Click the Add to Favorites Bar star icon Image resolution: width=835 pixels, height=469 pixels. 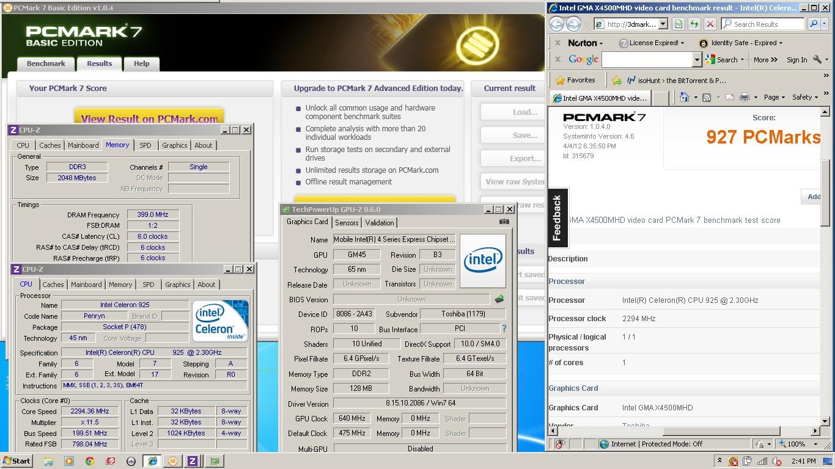(x=616, y=80)
